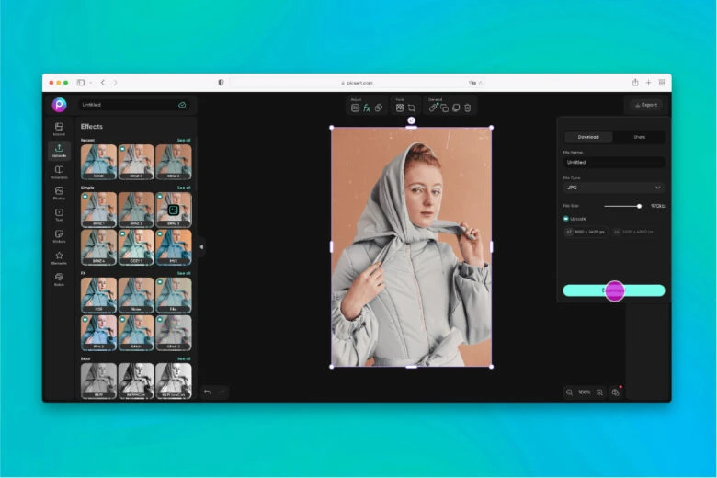Open Stickers in the left sidebar
This screenshot has width=717, height=478.
59,235
